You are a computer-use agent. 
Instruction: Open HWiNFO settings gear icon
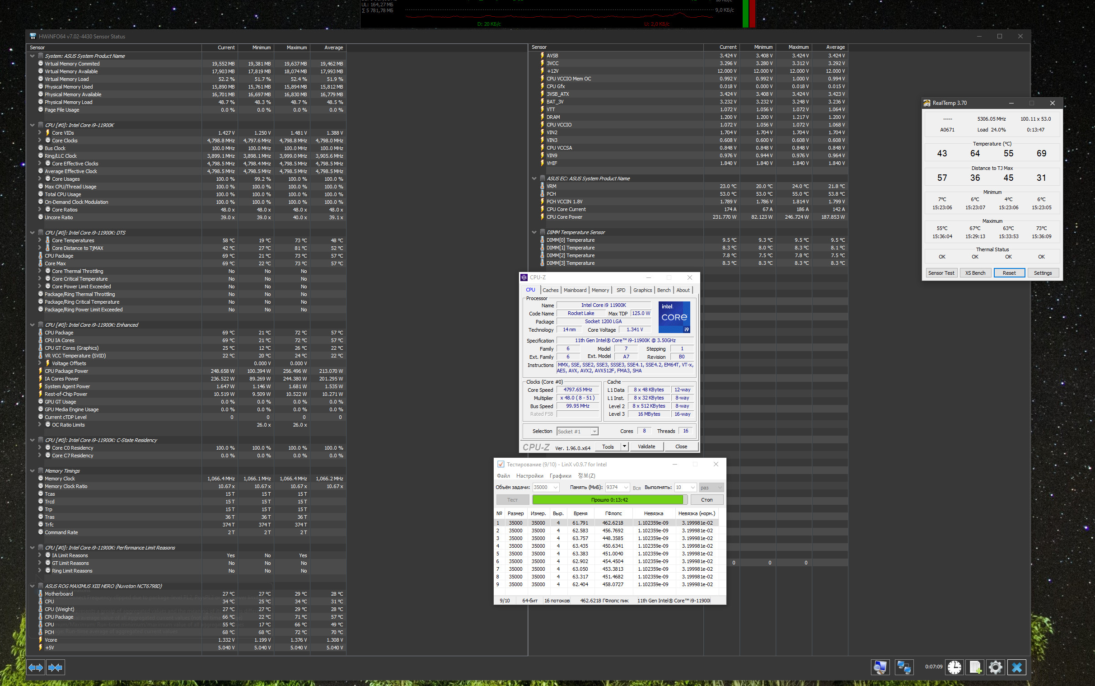[x=995, y=667]
